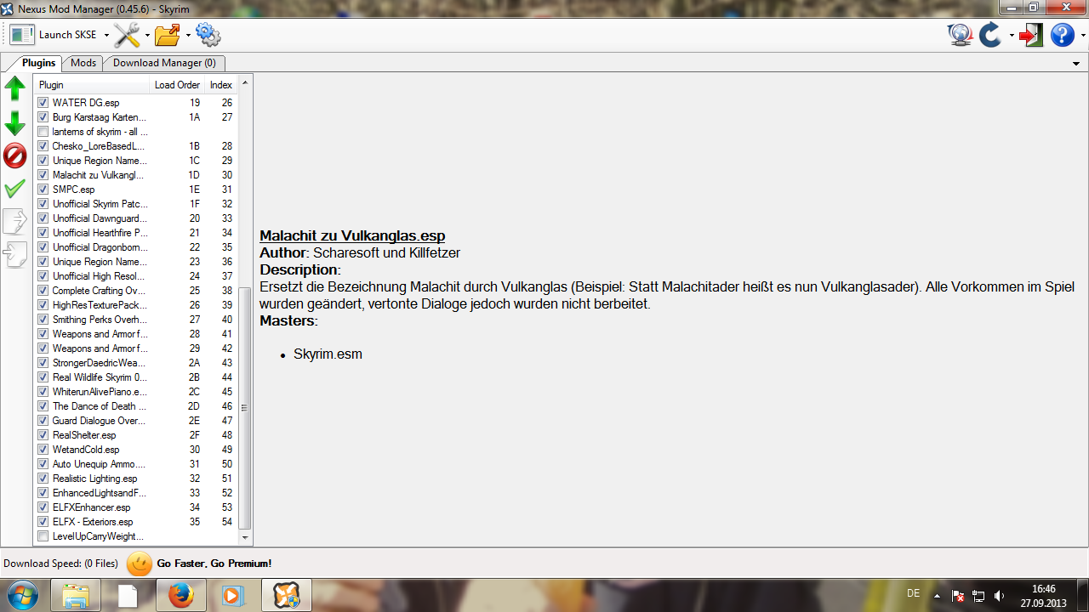Enable the LevelUpCarryWeight plugin checkbox
Screen dimensions: 1089x612
tap(43, 536)
